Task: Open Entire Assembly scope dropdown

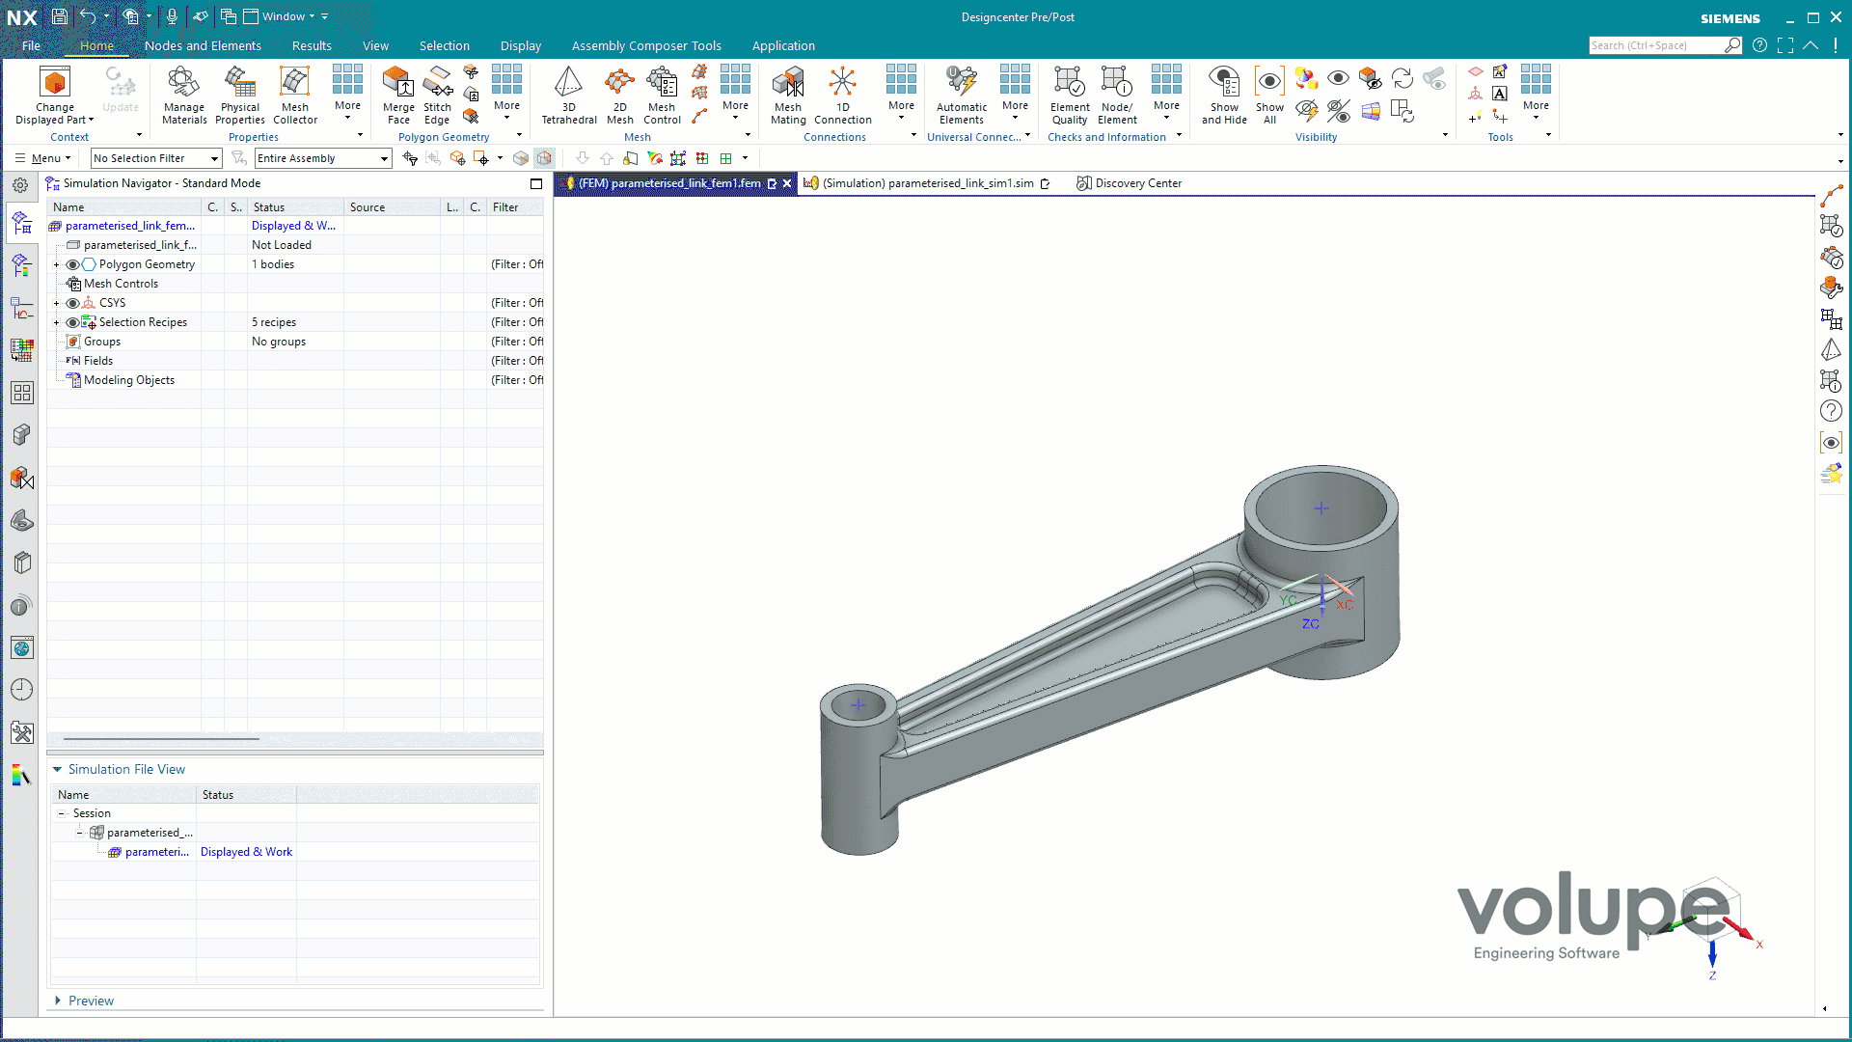Action: point(323,158)
